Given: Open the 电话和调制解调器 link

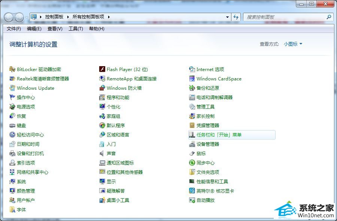Looking at the screenshot, I should pyautogui.click(x=215, y=97).
